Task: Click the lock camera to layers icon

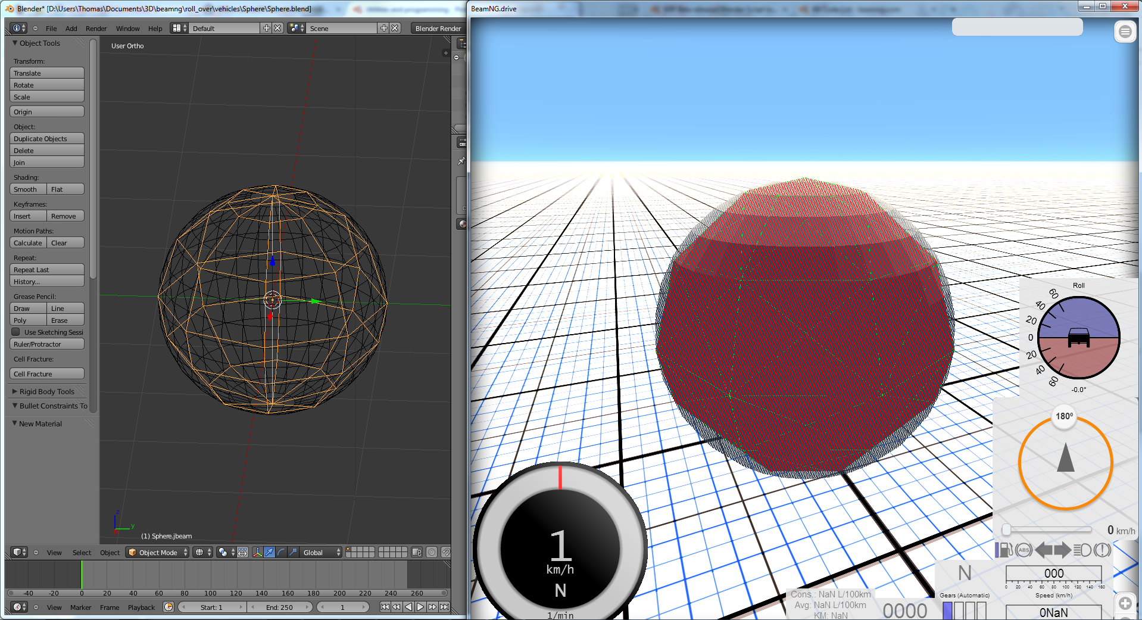Action: 417,552
